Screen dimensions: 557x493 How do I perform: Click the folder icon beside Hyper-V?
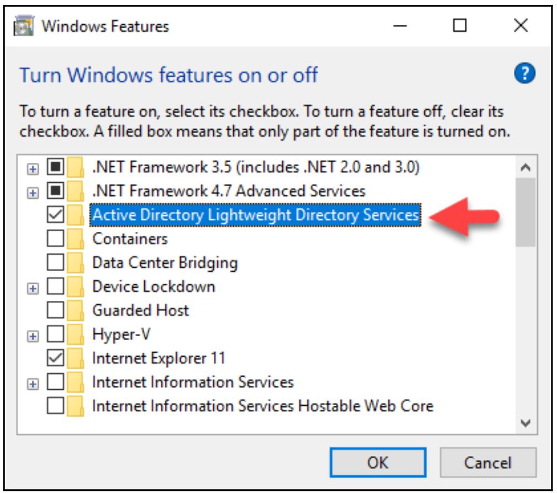click(75, 334)
